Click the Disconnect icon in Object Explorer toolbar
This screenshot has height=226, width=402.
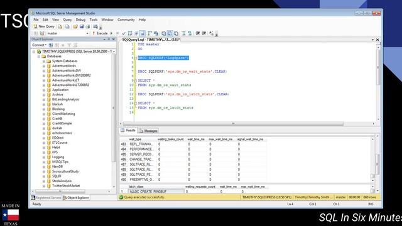point(57,45)
